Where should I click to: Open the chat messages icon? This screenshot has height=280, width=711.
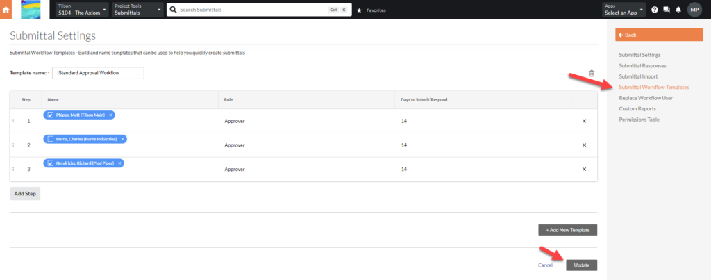tap(667, 10)
